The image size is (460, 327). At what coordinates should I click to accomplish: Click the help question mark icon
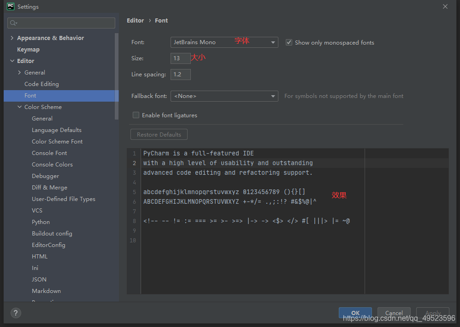coord(15,313)
